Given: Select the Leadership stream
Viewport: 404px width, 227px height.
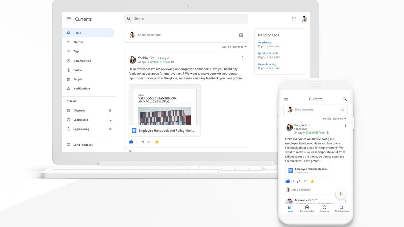Looking at the screenshot, I should tap(89, 120).
